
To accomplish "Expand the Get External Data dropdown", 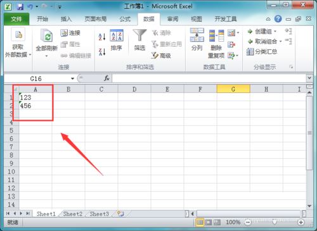I will click(x=30, y=54).
